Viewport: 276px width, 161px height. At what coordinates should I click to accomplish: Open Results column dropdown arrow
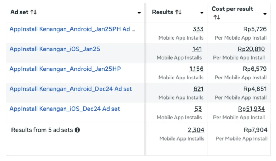coord(202,13)
